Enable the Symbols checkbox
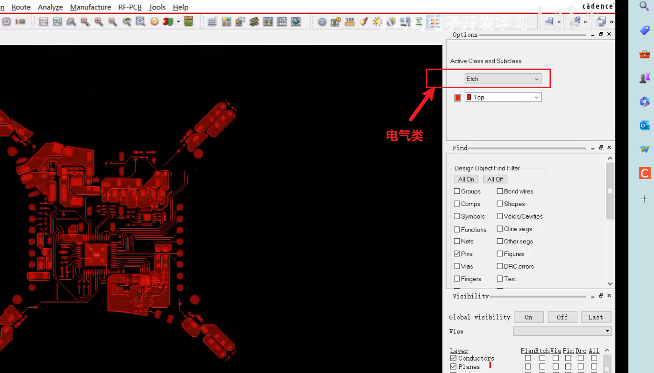This screenshot has height=373, width=654. [x=457, y=216]
